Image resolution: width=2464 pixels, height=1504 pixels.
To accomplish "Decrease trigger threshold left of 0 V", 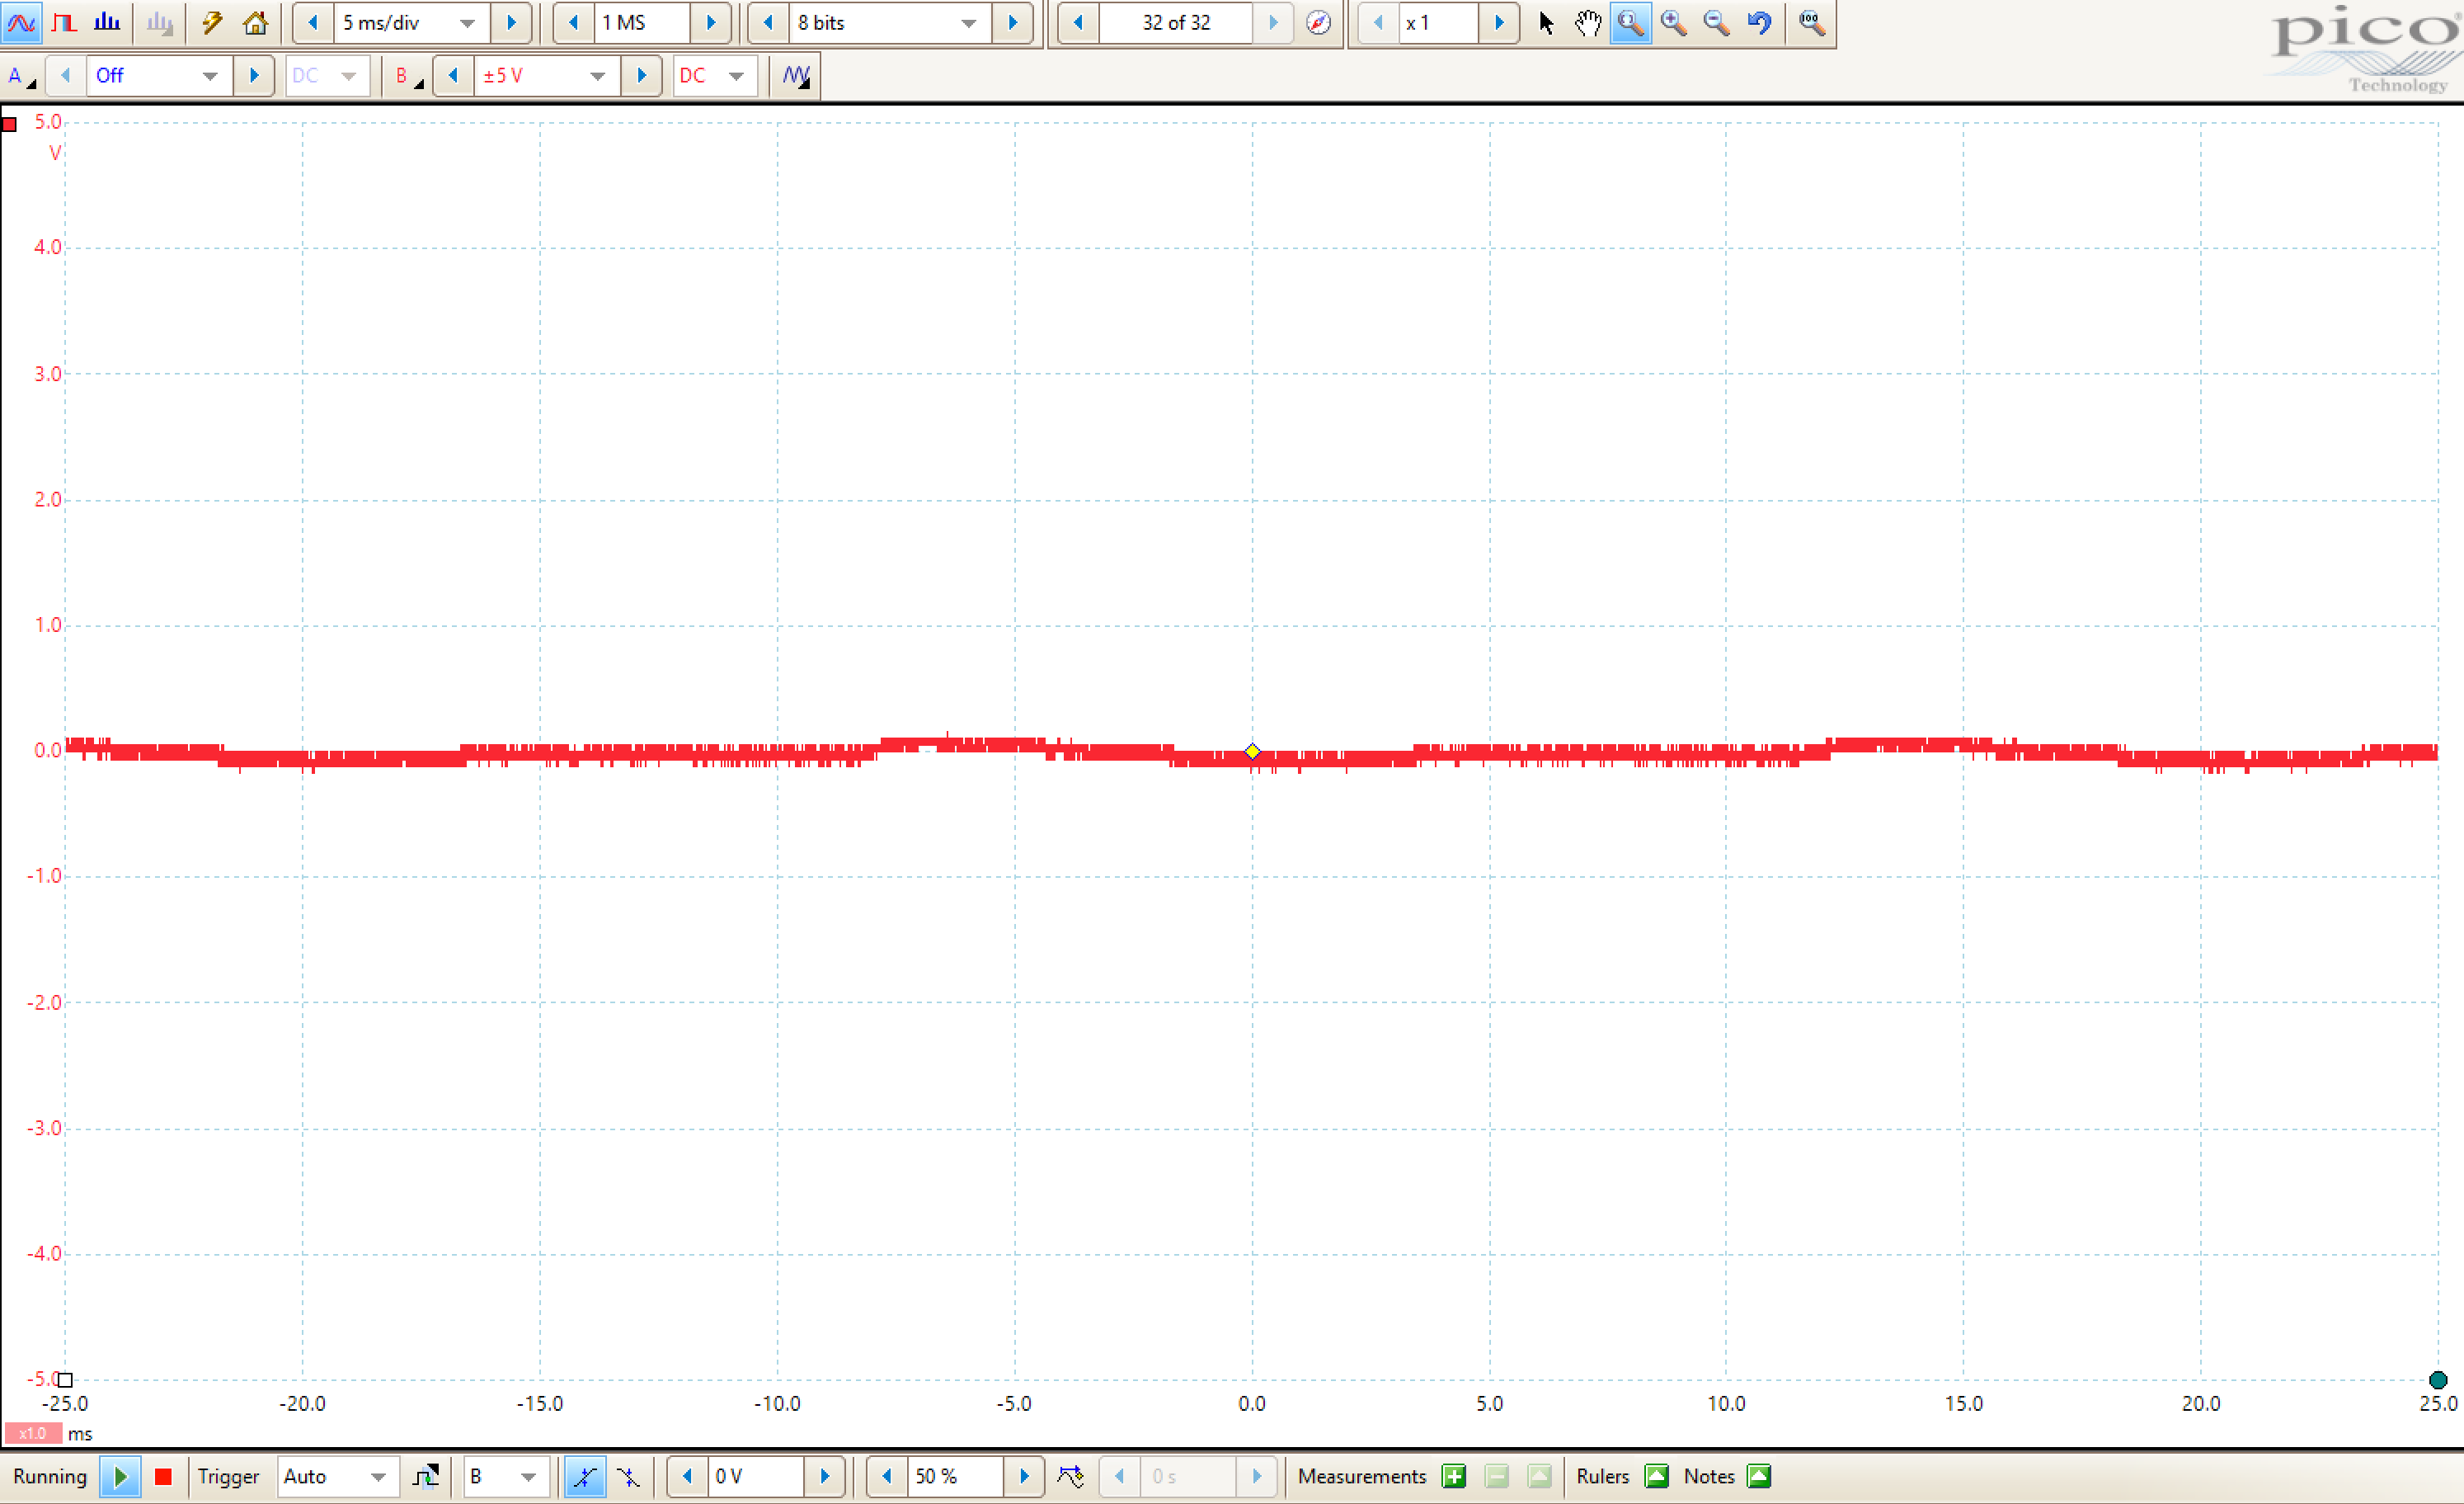I will pos(687,1476).
